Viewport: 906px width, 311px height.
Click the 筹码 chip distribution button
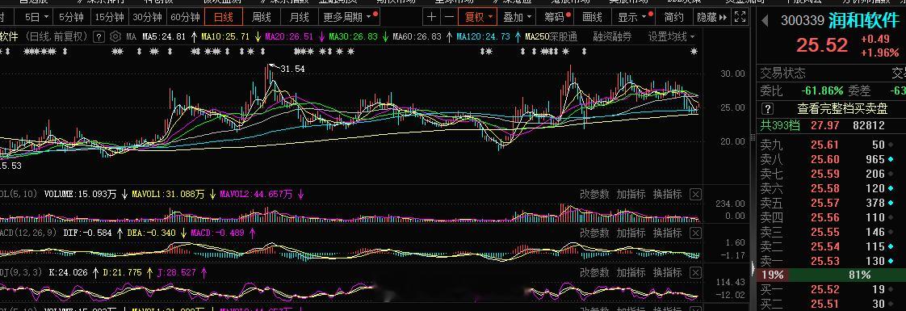point(554,17)
